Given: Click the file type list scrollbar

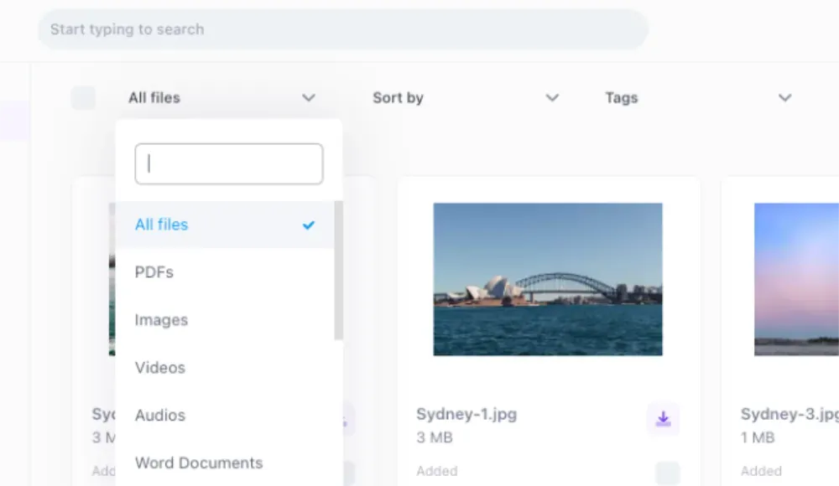Looking at the screenshot, I should (x=338, y=270).
